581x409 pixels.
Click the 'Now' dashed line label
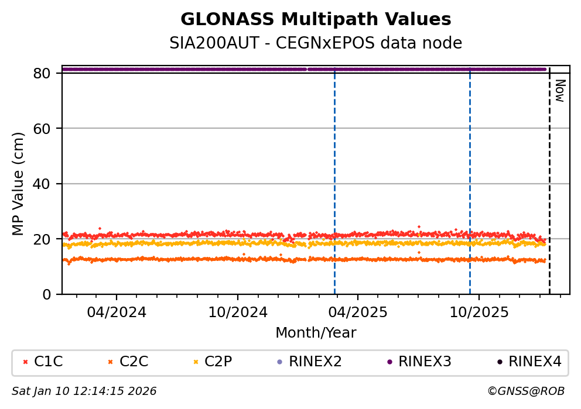click(x=559, y=91)
